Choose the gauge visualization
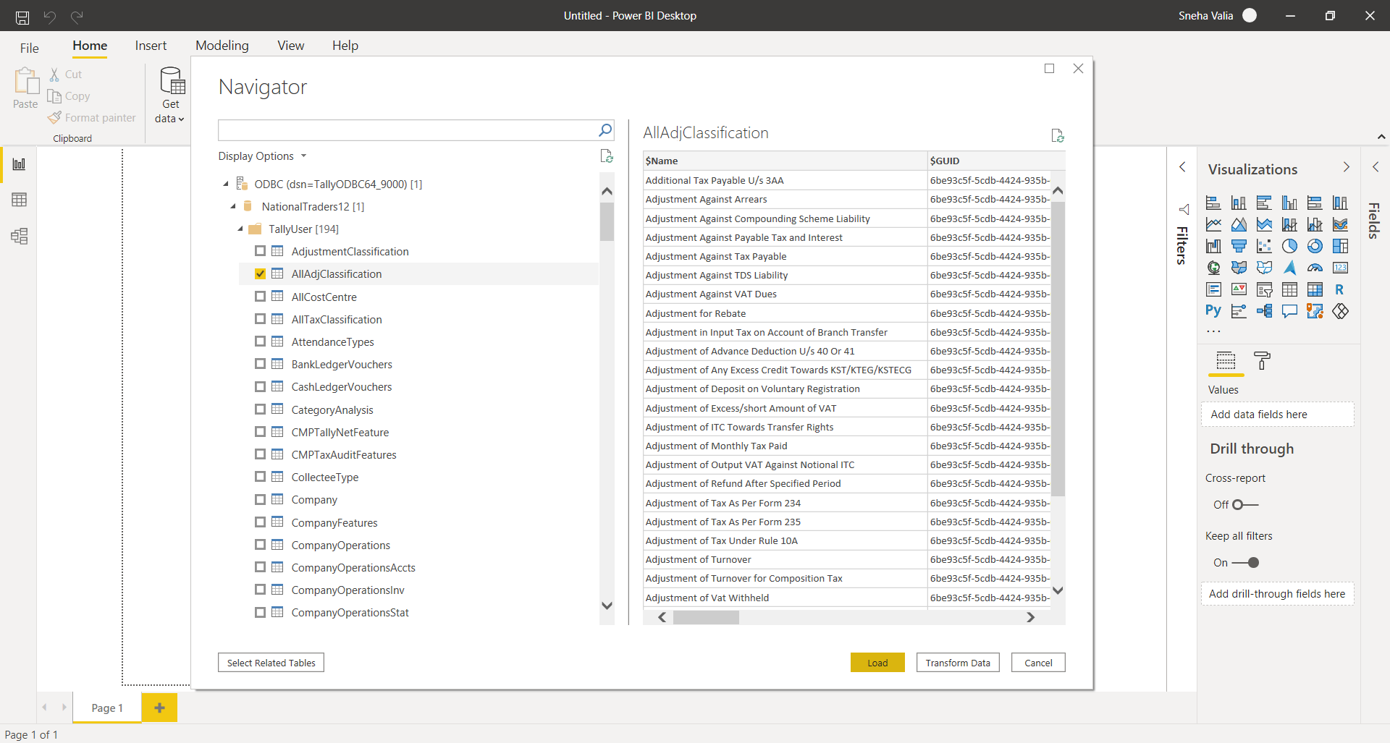 click(x=1315, y=268)
